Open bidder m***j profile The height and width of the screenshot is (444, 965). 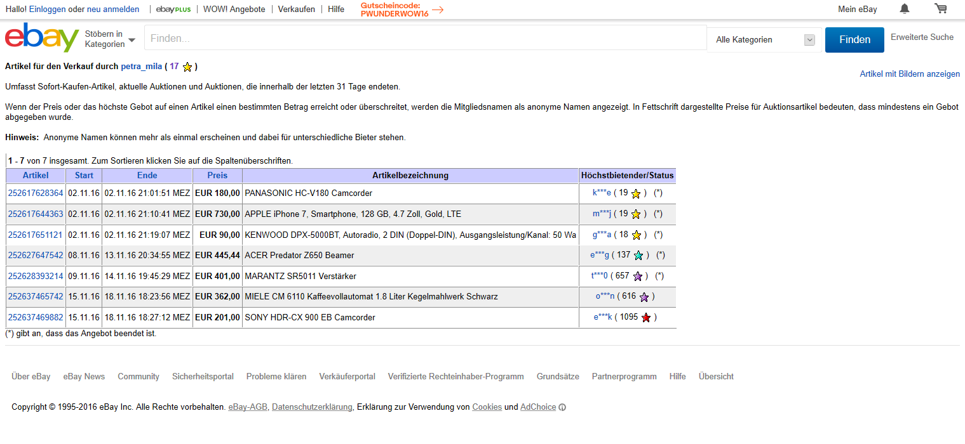click(602, 214)
